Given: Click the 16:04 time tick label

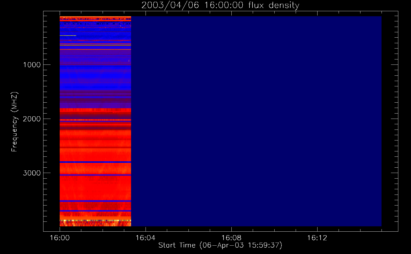Looking at the screenshot, I should click(145, 238).
